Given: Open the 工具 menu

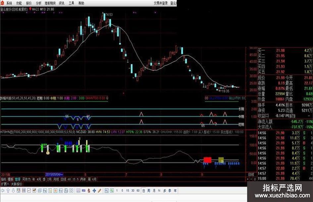Looking at the screenshot, I should (71, 3).
